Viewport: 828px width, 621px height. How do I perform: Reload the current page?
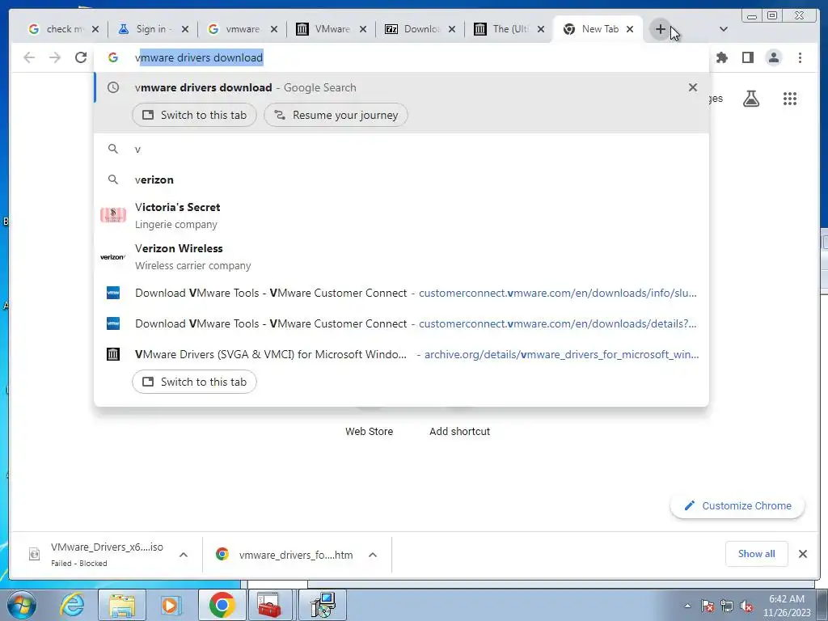click(x=81, y=57)
